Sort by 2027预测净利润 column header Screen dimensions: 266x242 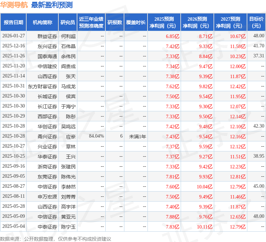[x=230, y=22]
